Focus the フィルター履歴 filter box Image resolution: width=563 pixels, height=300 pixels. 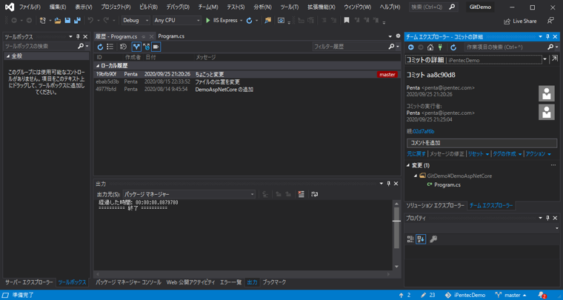(x=350, y=47)
